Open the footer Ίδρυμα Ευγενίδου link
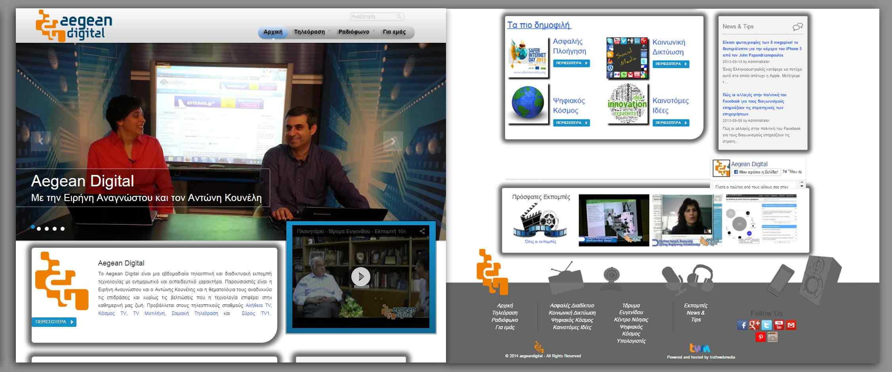Viewport: 892px width, 372px height. [631, 309]
